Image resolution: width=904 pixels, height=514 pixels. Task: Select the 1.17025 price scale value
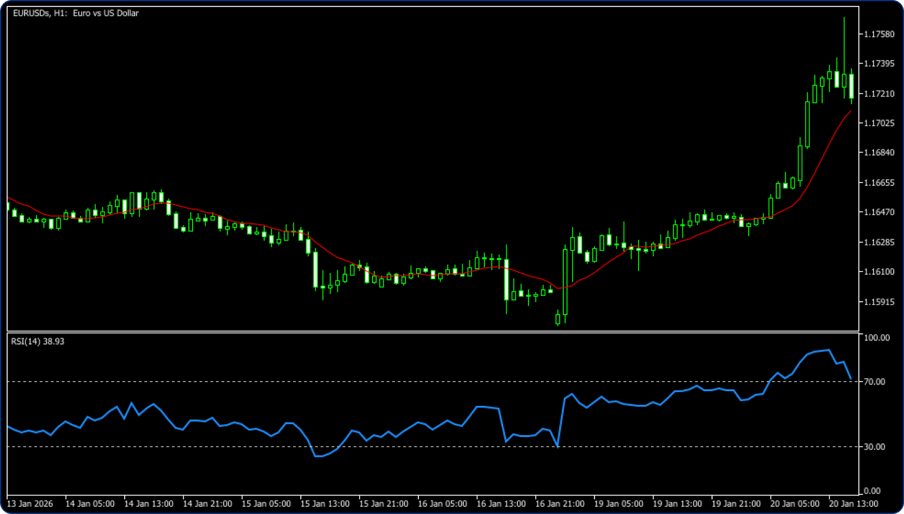(879, 123)
